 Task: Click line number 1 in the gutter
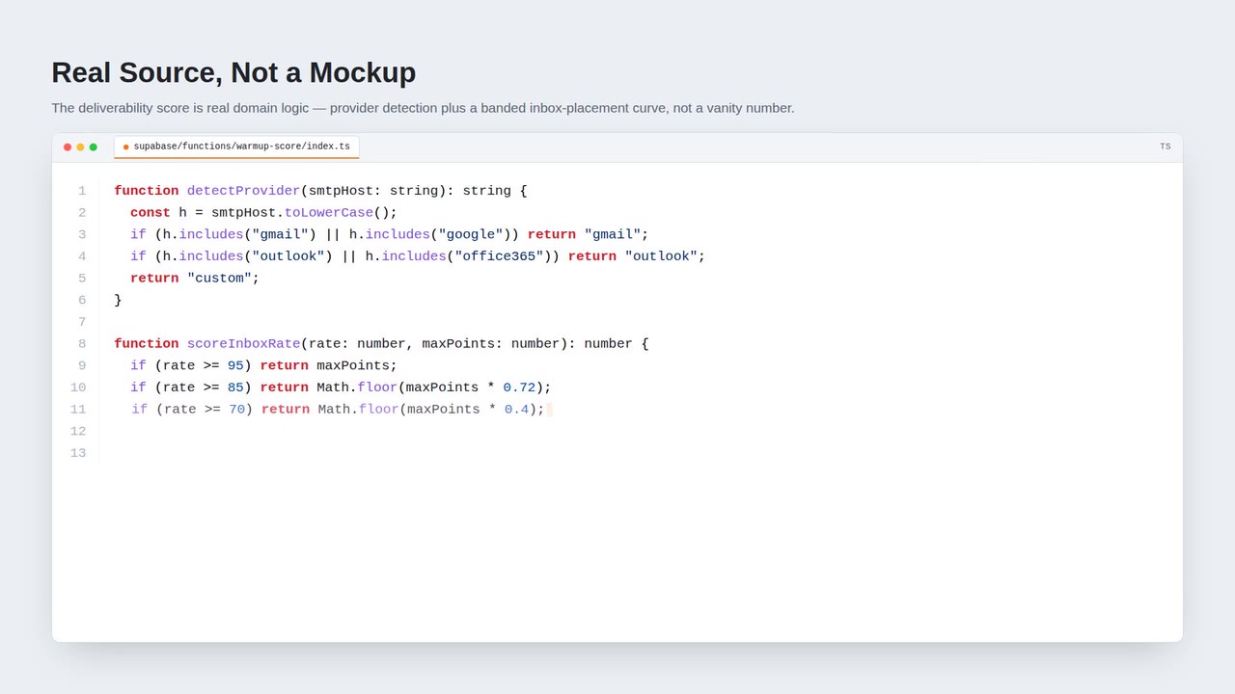[82, 191]
